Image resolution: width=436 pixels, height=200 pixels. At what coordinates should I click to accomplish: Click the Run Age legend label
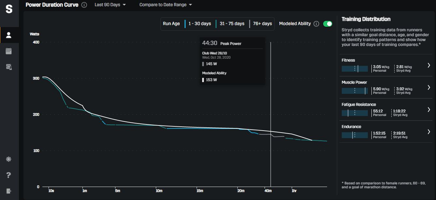tap(171, 24)
